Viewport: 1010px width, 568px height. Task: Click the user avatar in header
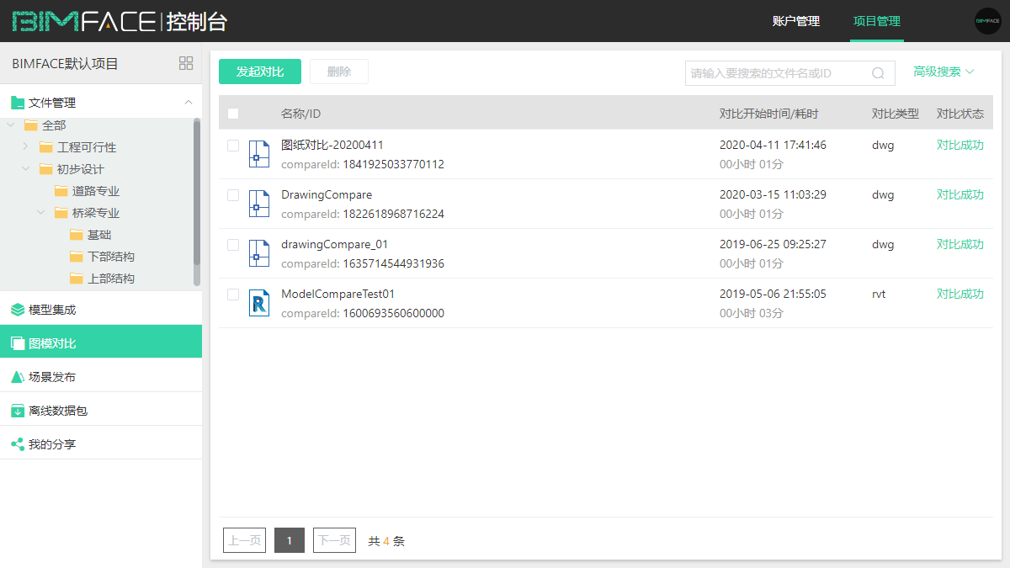click(x=987, y=21)
